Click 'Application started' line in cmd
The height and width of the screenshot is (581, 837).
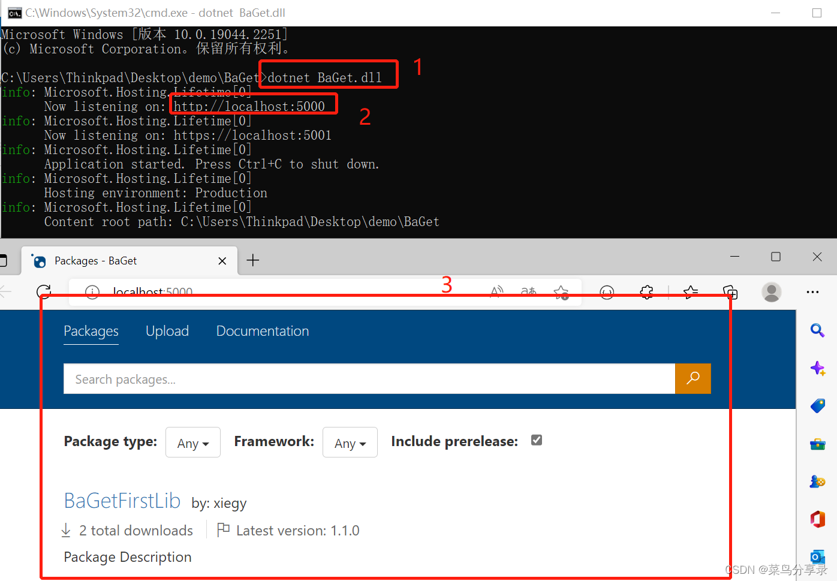coord(212,164)
